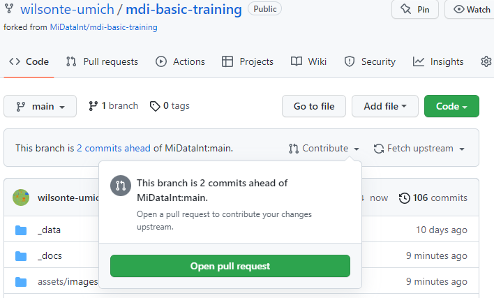Click the _data folder icon
The image size is (494, 298).
pos(21,230)
